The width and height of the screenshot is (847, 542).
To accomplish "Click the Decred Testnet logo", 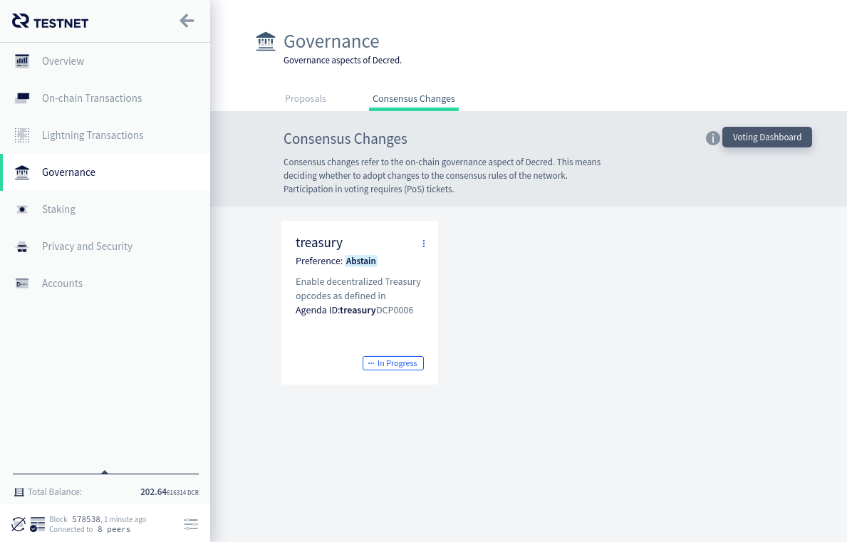I will pyautogui.click(x=51, y=21).
